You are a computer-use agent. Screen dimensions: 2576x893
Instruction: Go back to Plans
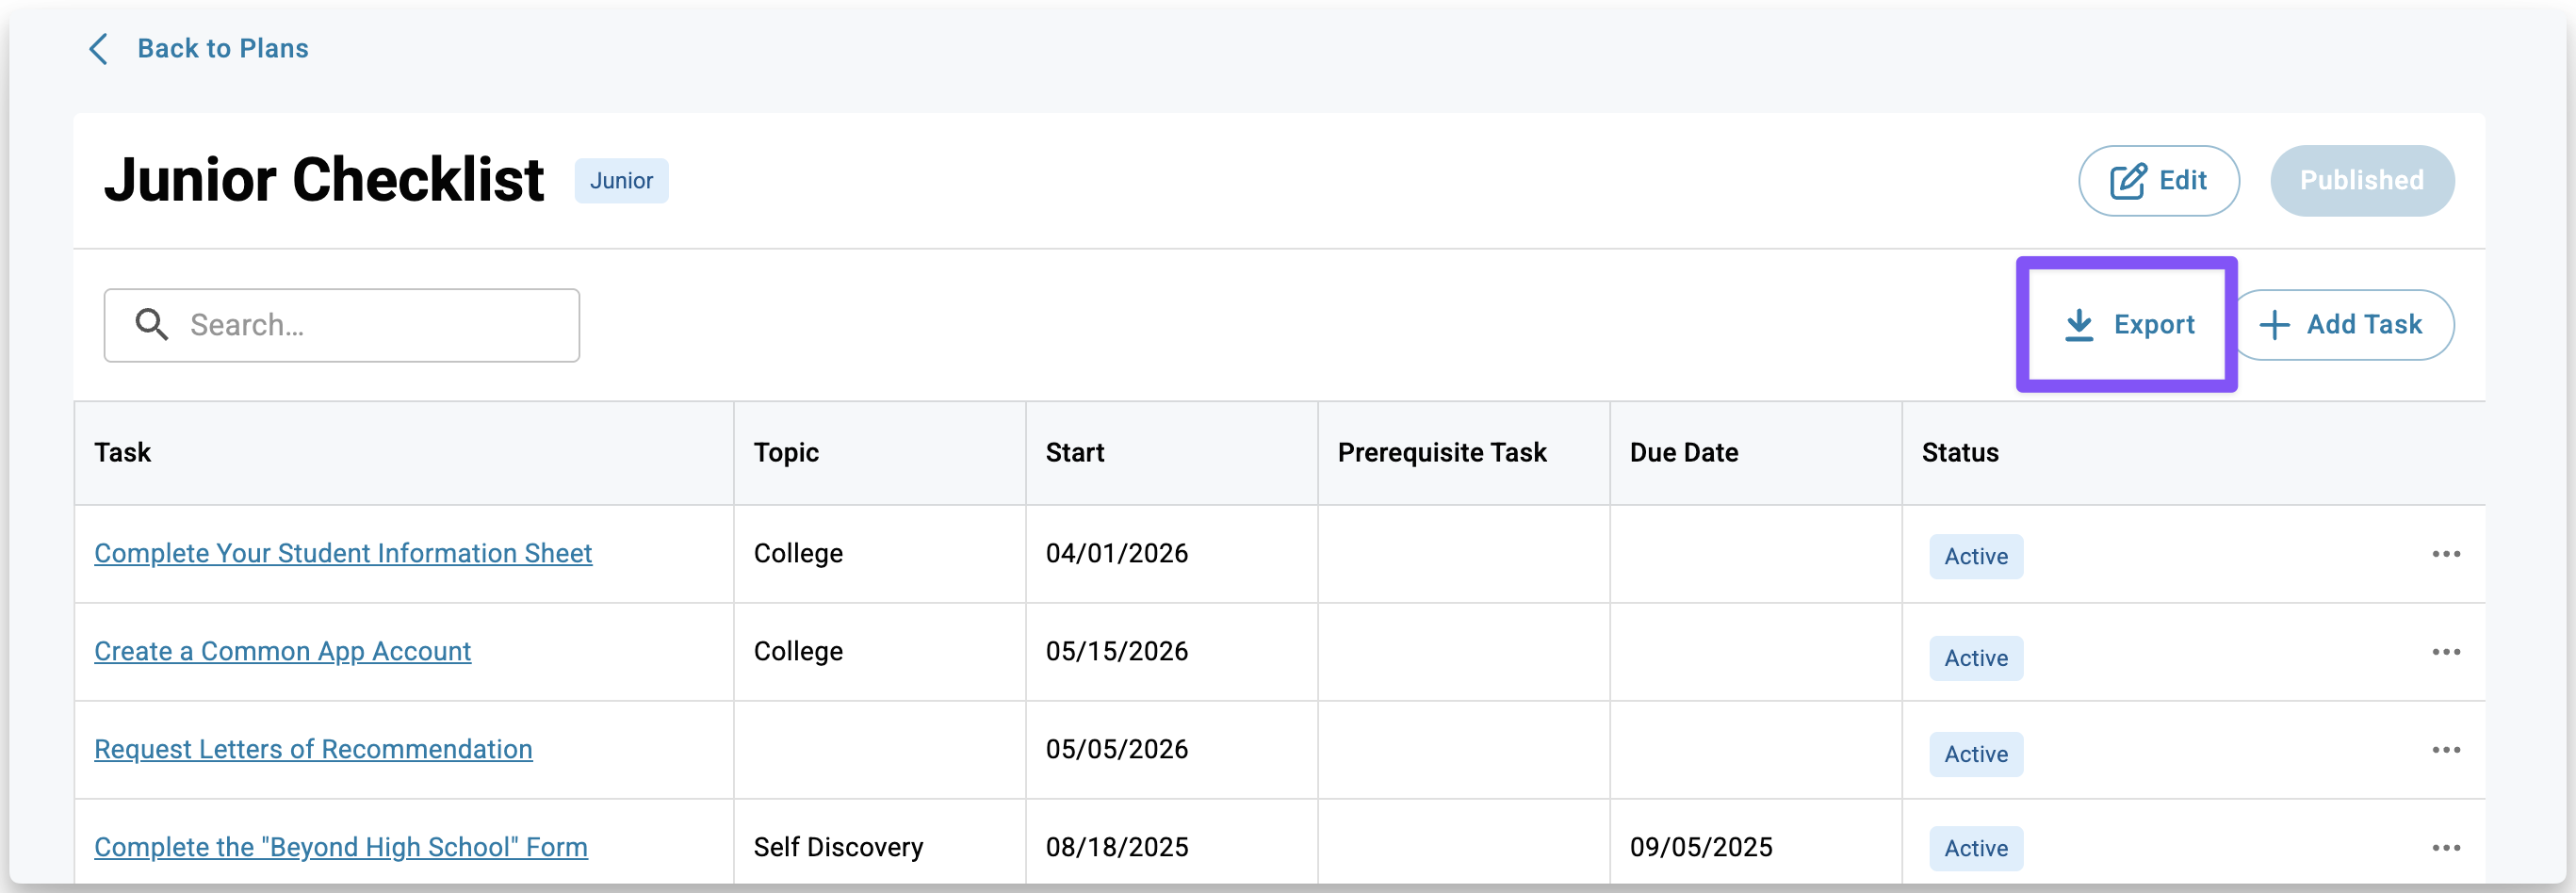[x=222, y=49]
